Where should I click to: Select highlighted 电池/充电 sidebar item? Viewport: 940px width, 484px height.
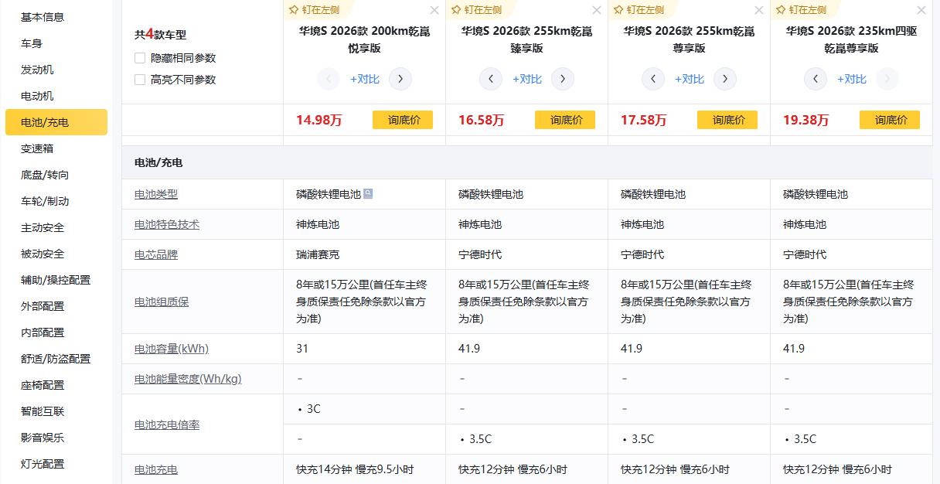tap(56, 122)
